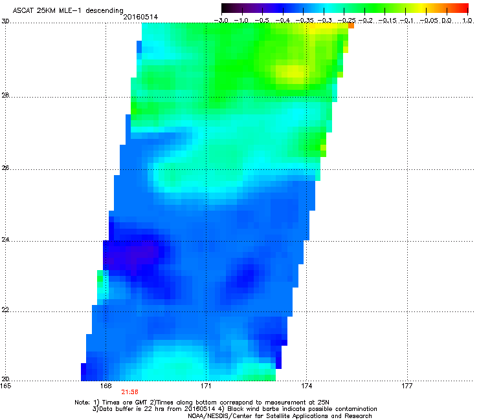The image size is (479, 420).
Task: Select the latitude label "22"
Action: pos(5,310)
